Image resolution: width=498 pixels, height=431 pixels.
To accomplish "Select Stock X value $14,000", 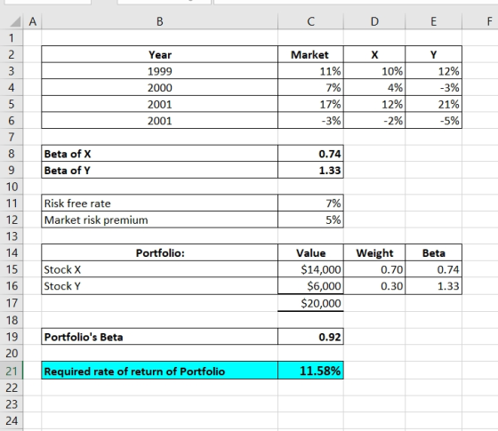I will (x=310, y=269).
